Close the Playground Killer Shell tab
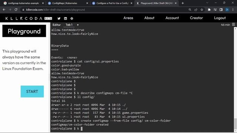The image size is (237, 133). point(176,3)
